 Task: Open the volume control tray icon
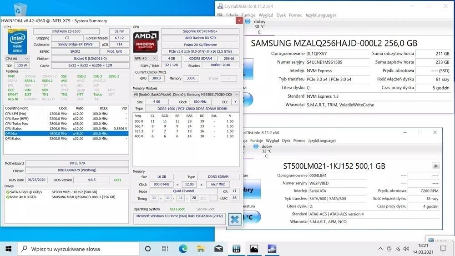[406, 249]
